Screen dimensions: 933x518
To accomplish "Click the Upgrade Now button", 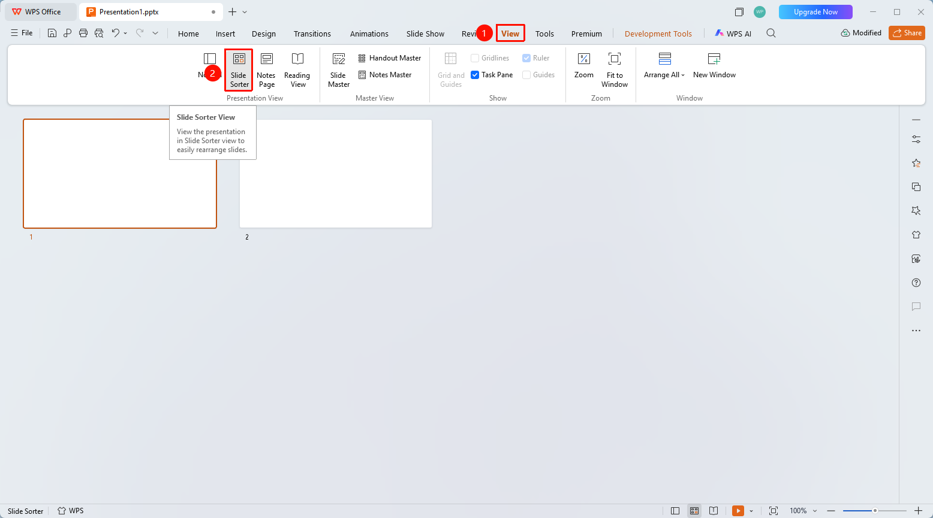I will point(815,12).
